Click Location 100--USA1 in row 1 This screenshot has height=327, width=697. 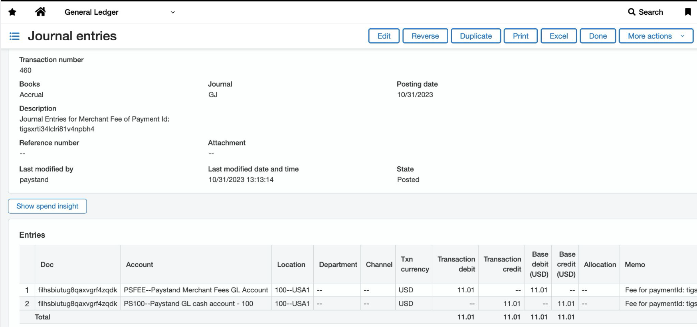click(x=292, y=290)
